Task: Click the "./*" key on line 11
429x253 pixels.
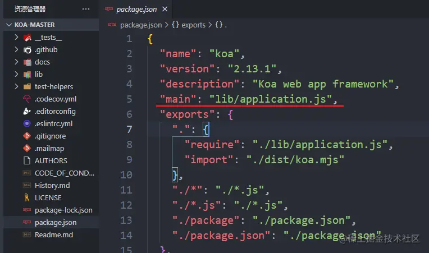Action: click(187, 190)
